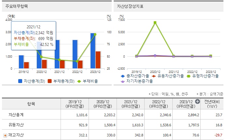The image size is (227, 140).
Task: Click the 자산총계 YoY value 23.7
Action: point(219,115)
